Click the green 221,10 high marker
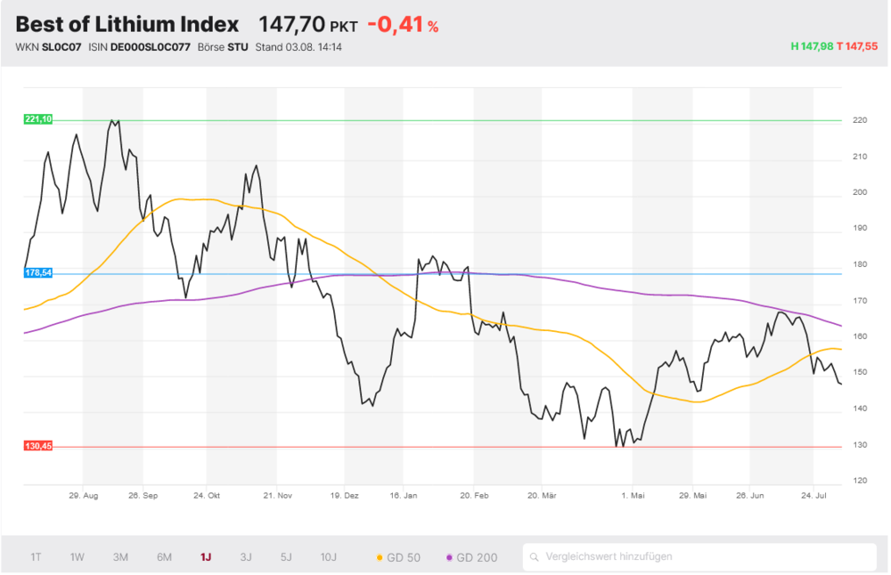Screen dimensions: 891x575 pos(38,119)
